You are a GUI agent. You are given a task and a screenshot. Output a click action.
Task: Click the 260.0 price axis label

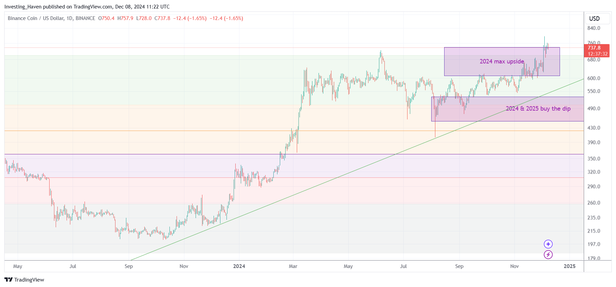(594, 203)
